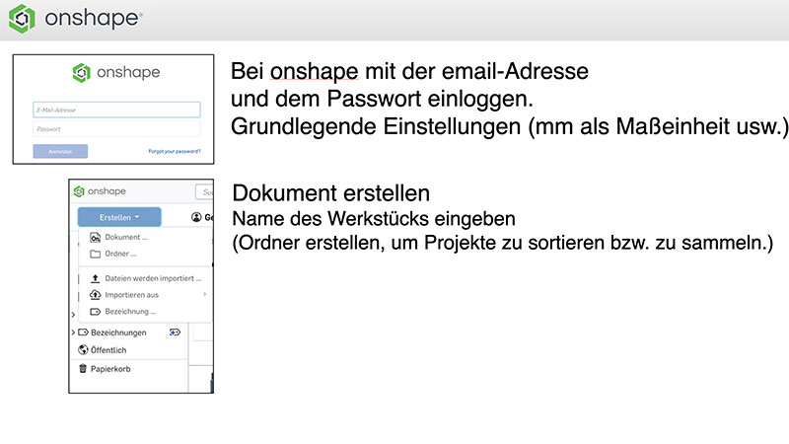Click the folder icon beside Ordner
This screenshot has width=789, height=444.
(95, 254)
